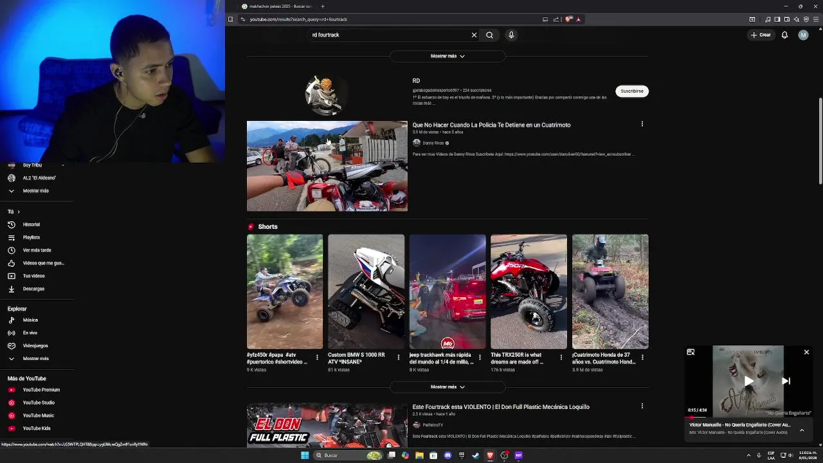Open video title Que No Hacer Cuando La Policia
Image resolution: width=823 pixels, height=463 pixels.
(491, 125)
